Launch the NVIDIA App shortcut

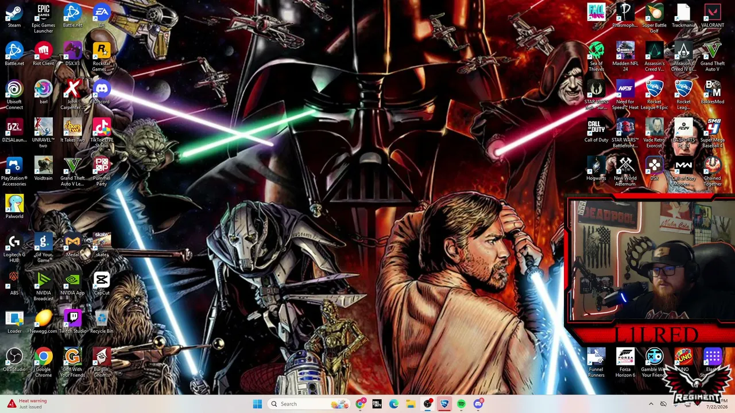click(72, 283)
